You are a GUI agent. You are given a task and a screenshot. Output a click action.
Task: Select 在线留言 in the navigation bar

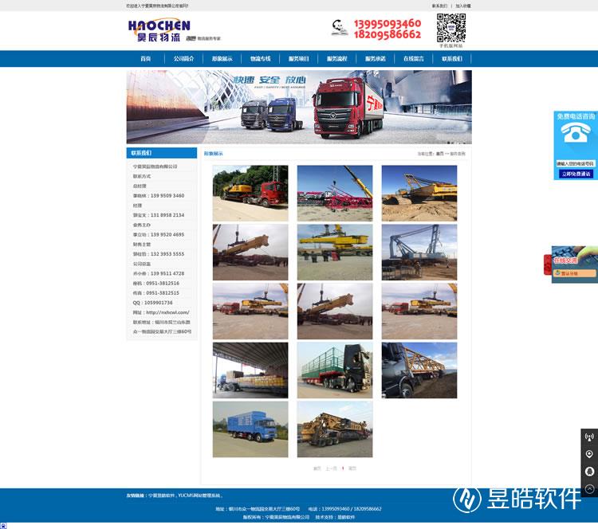click(x=413, y=59)
